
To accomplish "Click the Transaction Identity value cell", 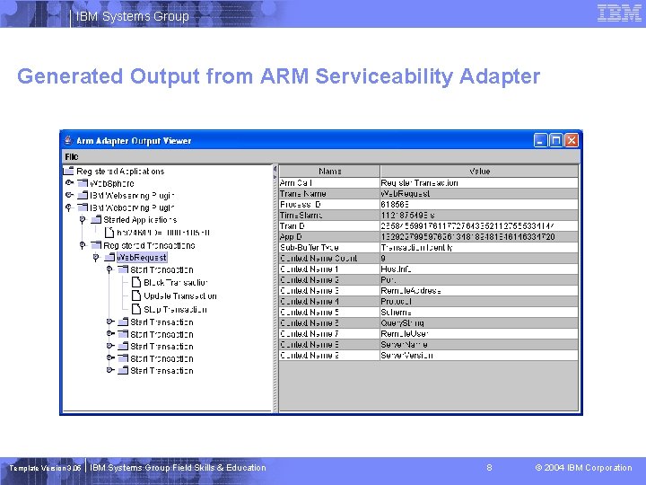I will pyautogui.click(x=479, y=248).
